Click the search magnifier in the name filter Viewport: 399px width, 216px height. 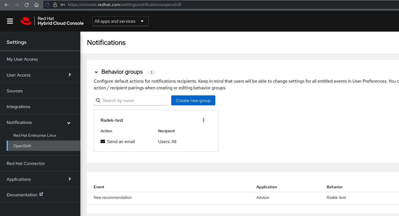(x=98, y=100)
